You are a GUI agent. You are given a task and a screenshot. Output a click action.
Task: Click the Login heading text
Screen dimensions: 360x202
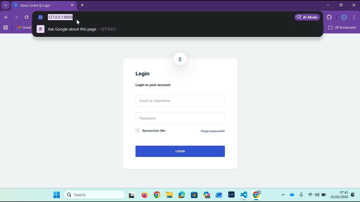click(x=142, y=74)
